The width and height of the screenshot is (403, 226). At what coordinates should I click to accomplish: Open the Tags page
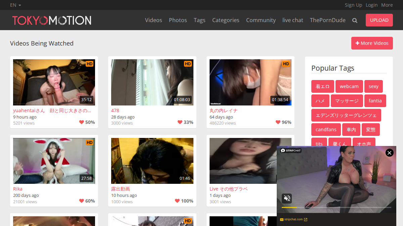pyautogui.click(x=199, y=20)
